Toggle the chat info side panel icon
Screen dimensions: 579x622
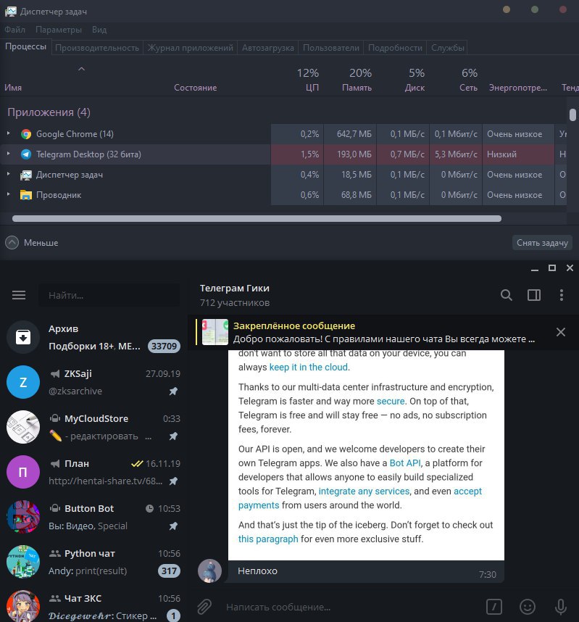click(x=534, y=295)
